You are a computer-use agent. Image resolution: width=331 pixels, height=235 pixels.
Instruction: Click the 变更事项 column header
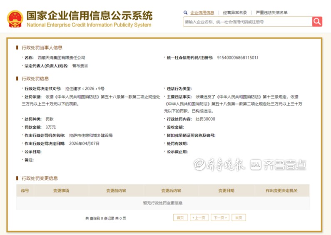61,190
